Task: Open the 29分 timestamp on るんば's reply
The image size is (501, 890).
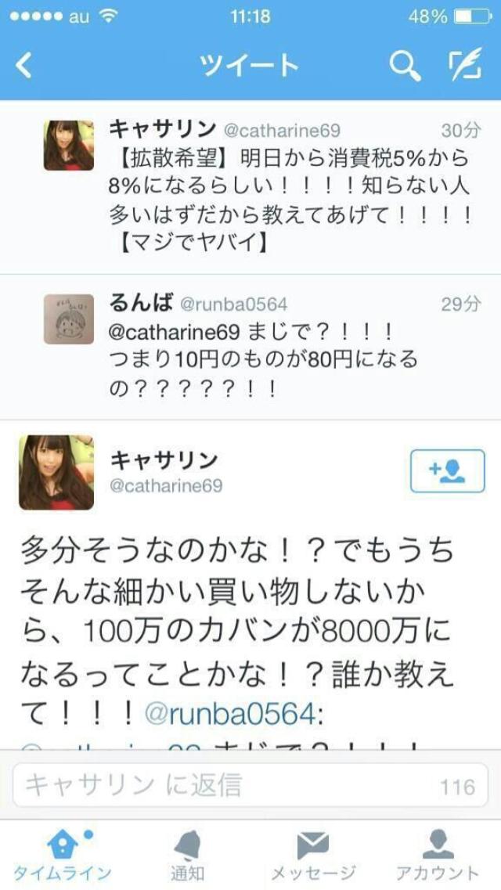Action: coord(461,304)
